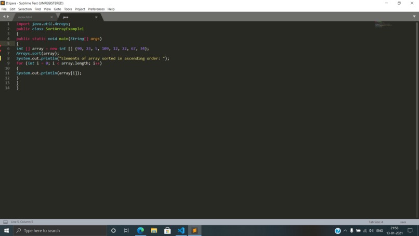Check battery status tray icon
This screenshot has width=419, height=236.
point(358,231)
